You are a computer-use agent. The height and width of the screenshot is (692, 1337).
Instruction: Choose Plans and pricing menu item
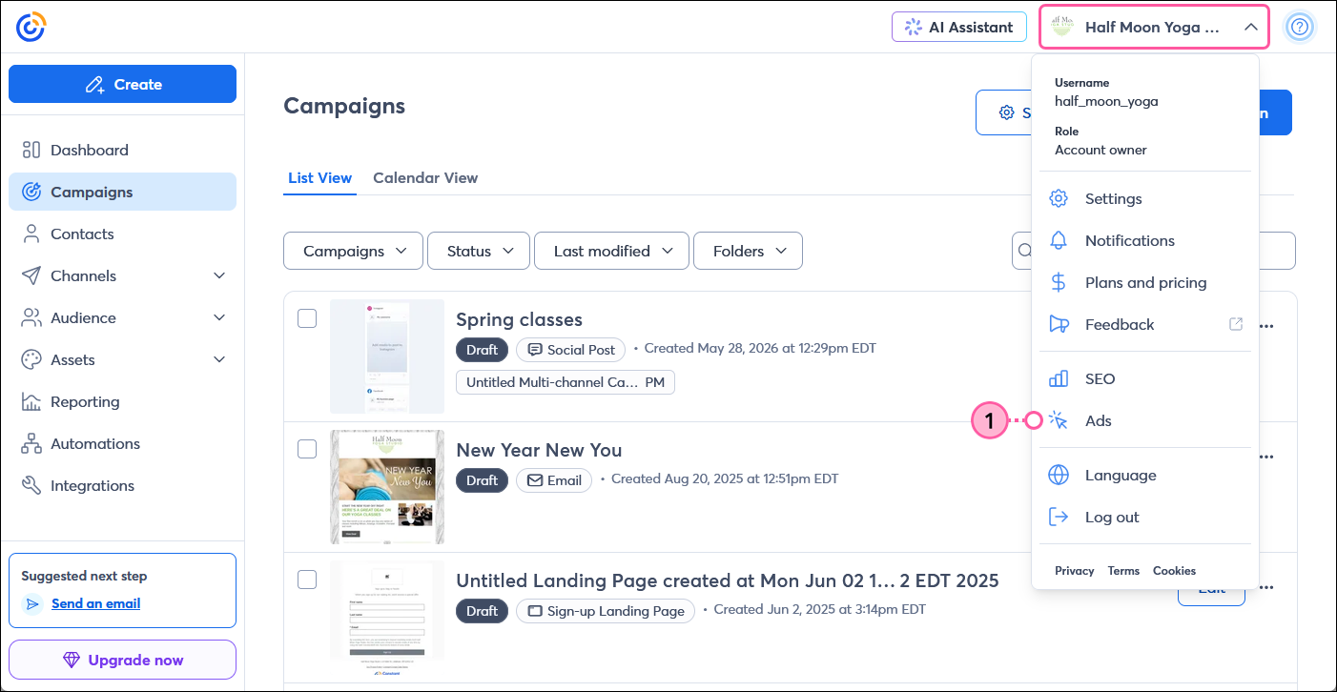(x=1144, y=282)
